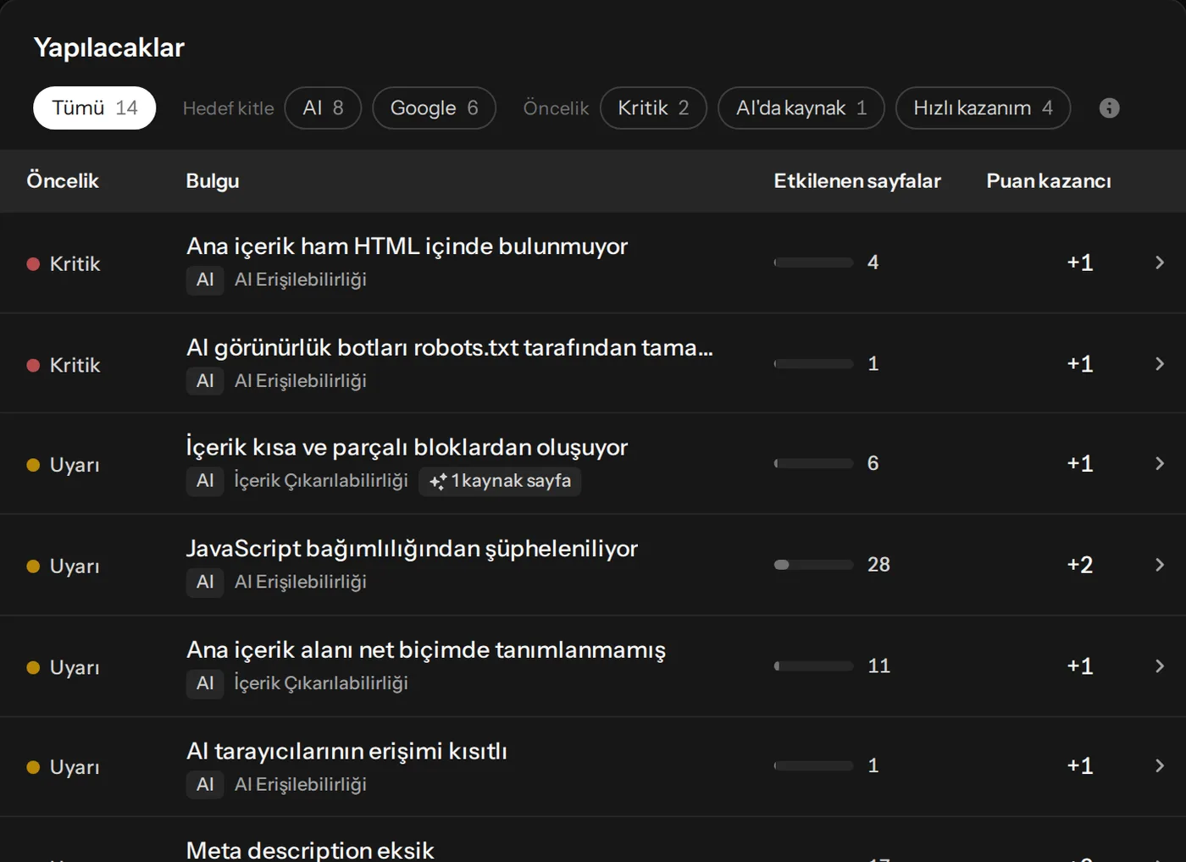The height and width of the screenshot is (862, 1186).
Task: Open finding 'AI tarayıcılarının erişimi kısıtlı'
Action: click(x=346, y=751)
